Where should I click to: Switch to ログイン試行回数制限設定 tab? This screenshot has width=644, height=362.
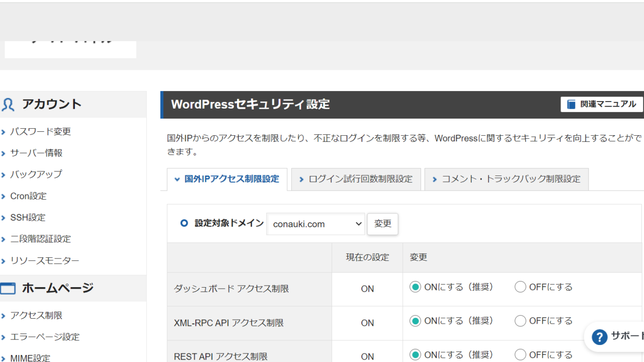[x=356, y=179]
